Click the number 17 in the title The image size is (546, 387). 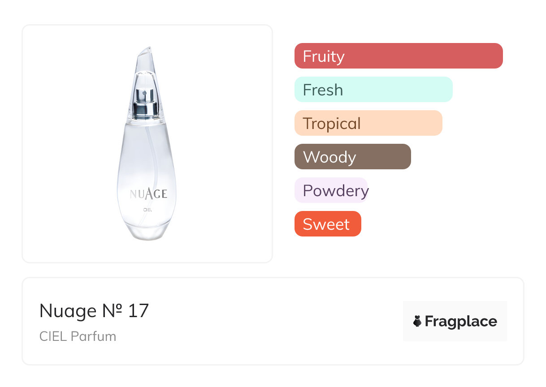coord(138,311)
